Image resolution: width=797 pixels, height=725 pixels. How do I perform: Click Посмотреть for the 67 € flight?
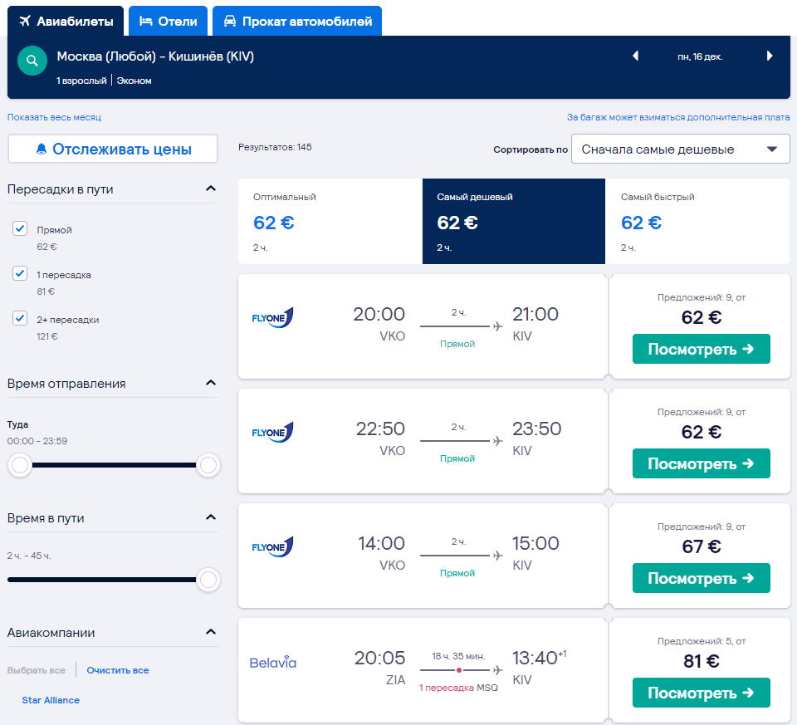(x=701, y=578)
